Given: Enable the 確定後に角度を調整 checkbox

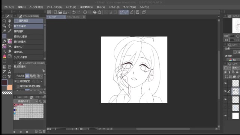Looking at the screenshot, I should coord(18,86).
